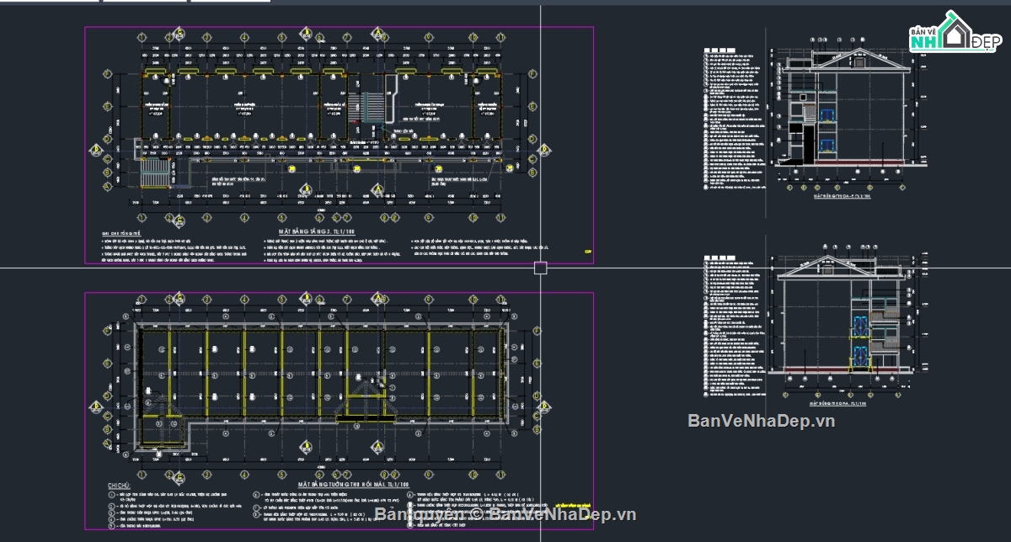Select the 'MẶT BẰNG TƯỜNG THU HỒI MÁI' title text
The width and height of the screenshot is (1011, 542).
click(x=353, y=485)
